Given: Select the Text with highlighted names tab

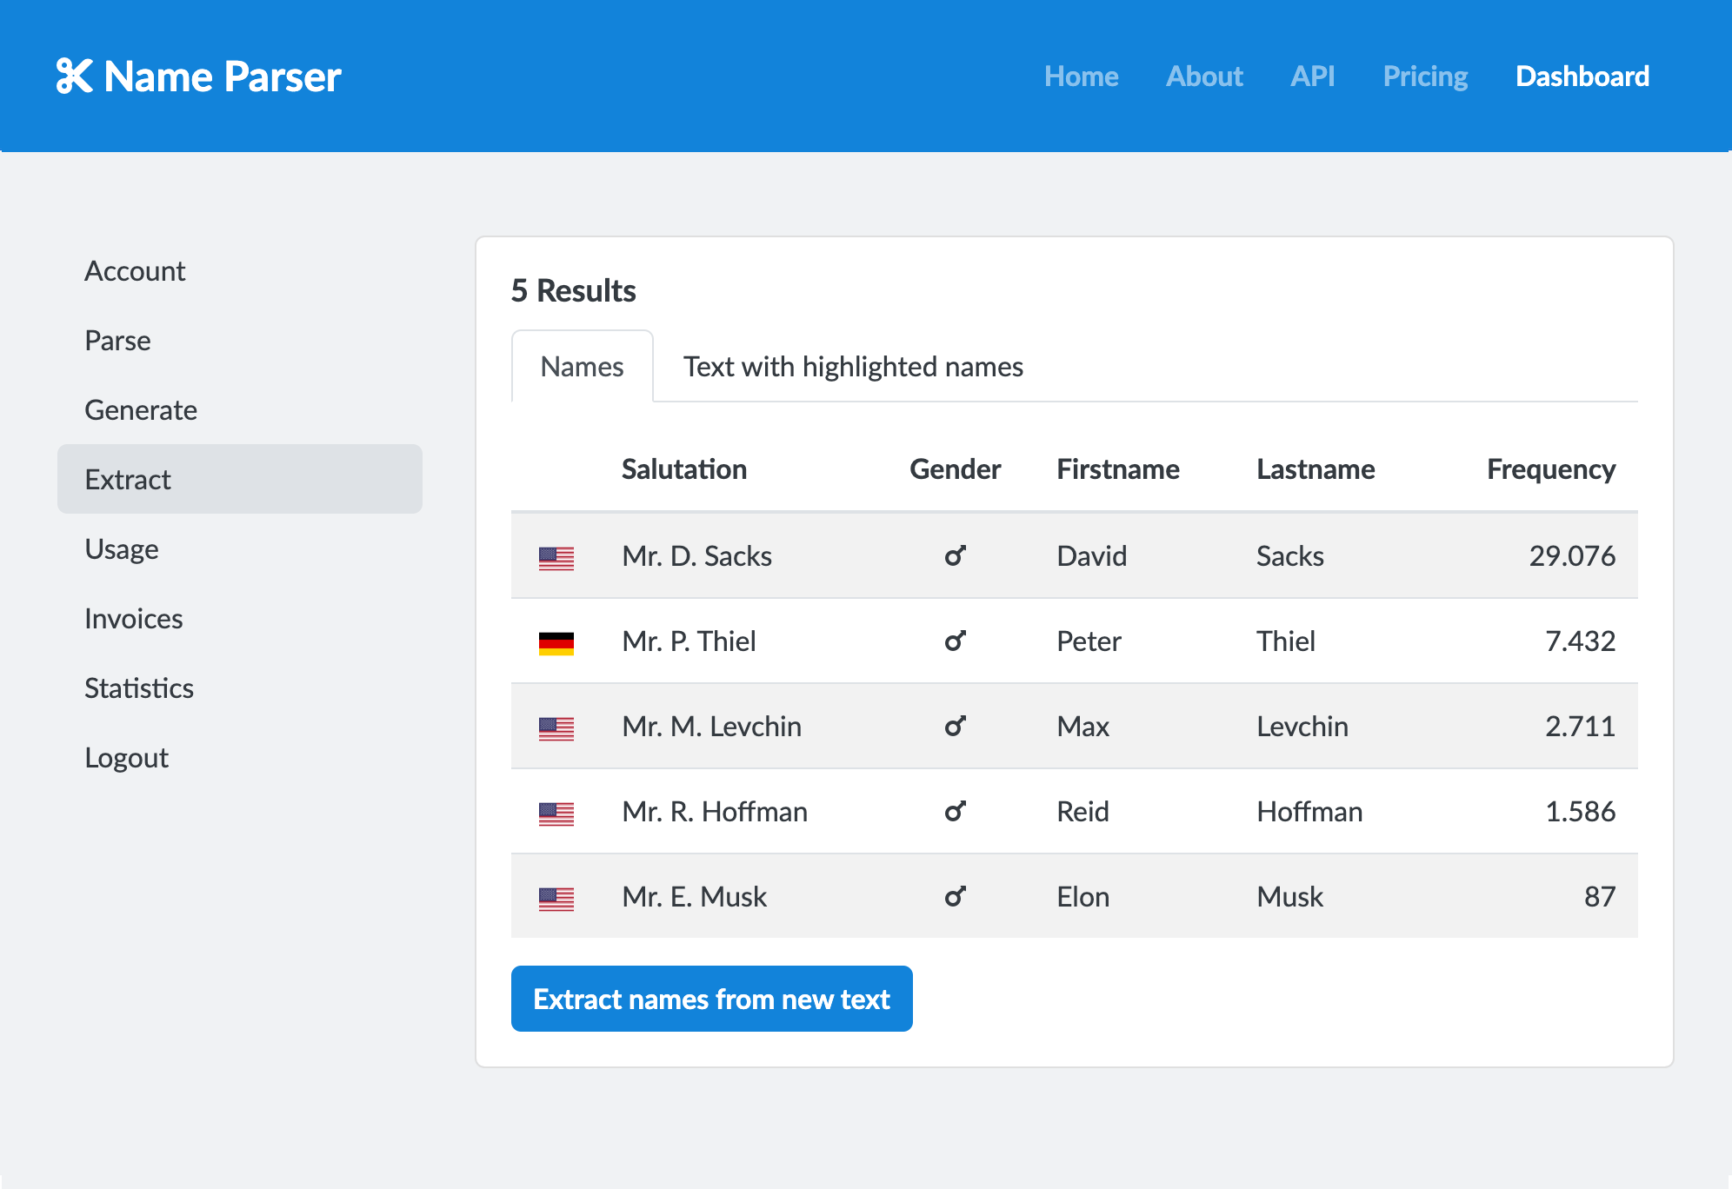Looking at the screenshot, I should pyautogui.click(x=851, y=367).
